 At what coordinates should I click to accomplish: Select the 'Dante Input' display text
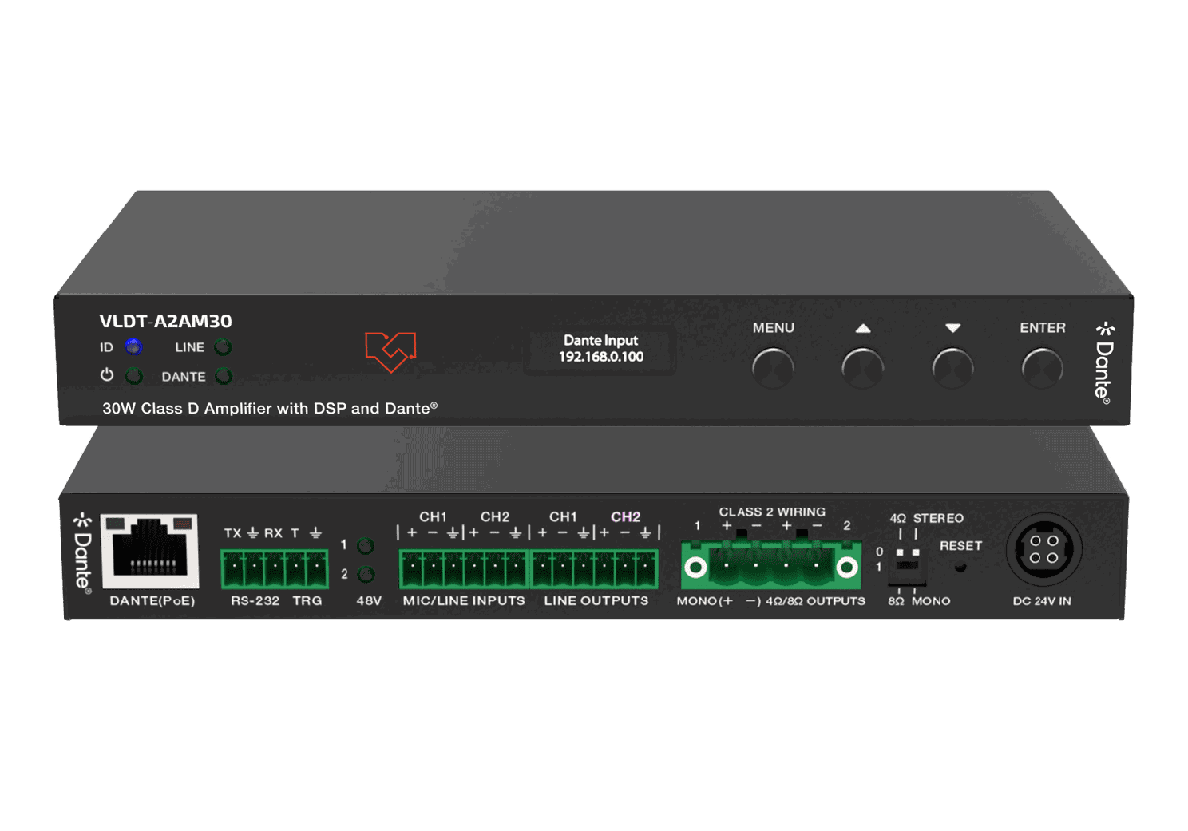[x=600, y=340]
